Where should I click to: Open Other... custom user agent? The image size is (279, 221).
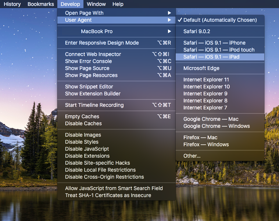coord(220,156)
